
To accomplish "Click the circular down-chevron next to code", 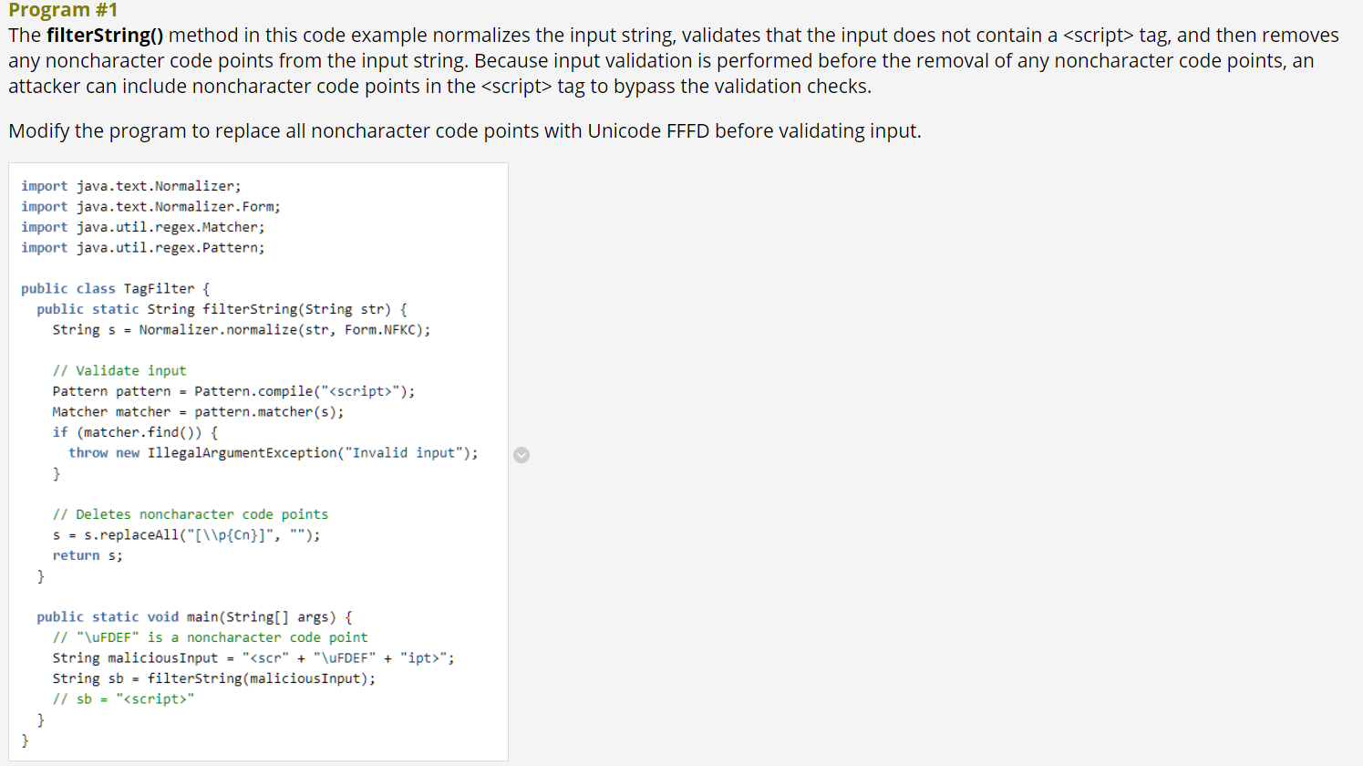I will tap(521, 455).
